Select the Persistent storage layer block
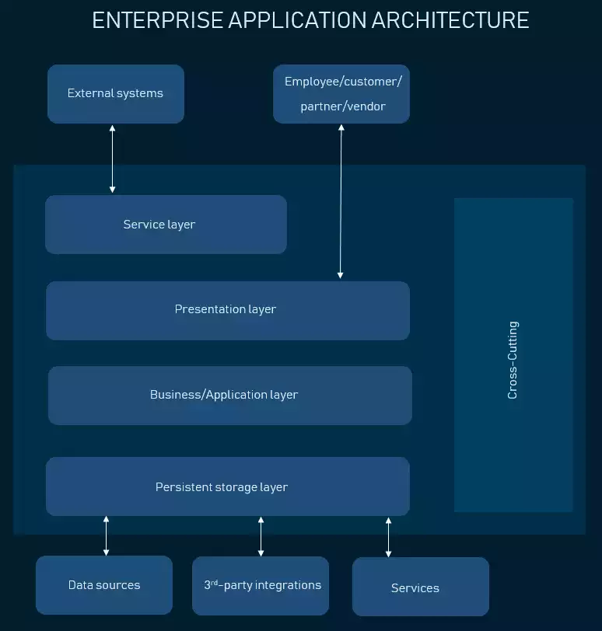The height and width of the screenshot is (631, 602). click(x=227, y=487)
